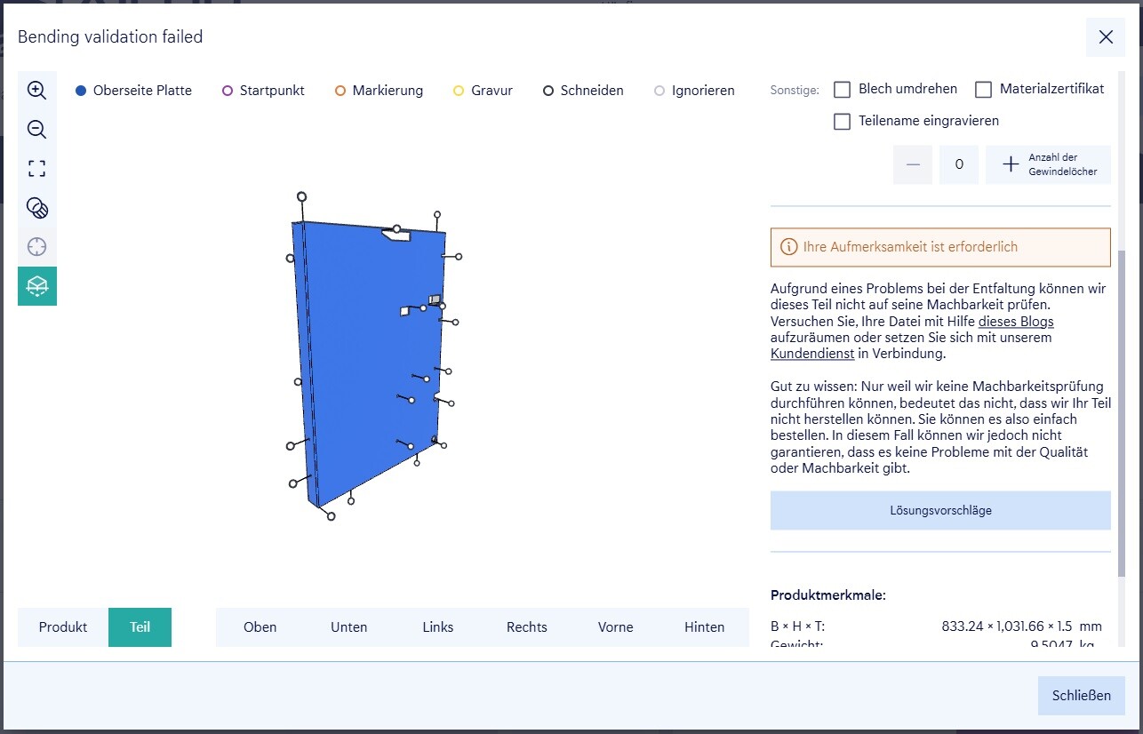Open the dieses Blogs link
Screen dimensions: 1143x734
1016,322
